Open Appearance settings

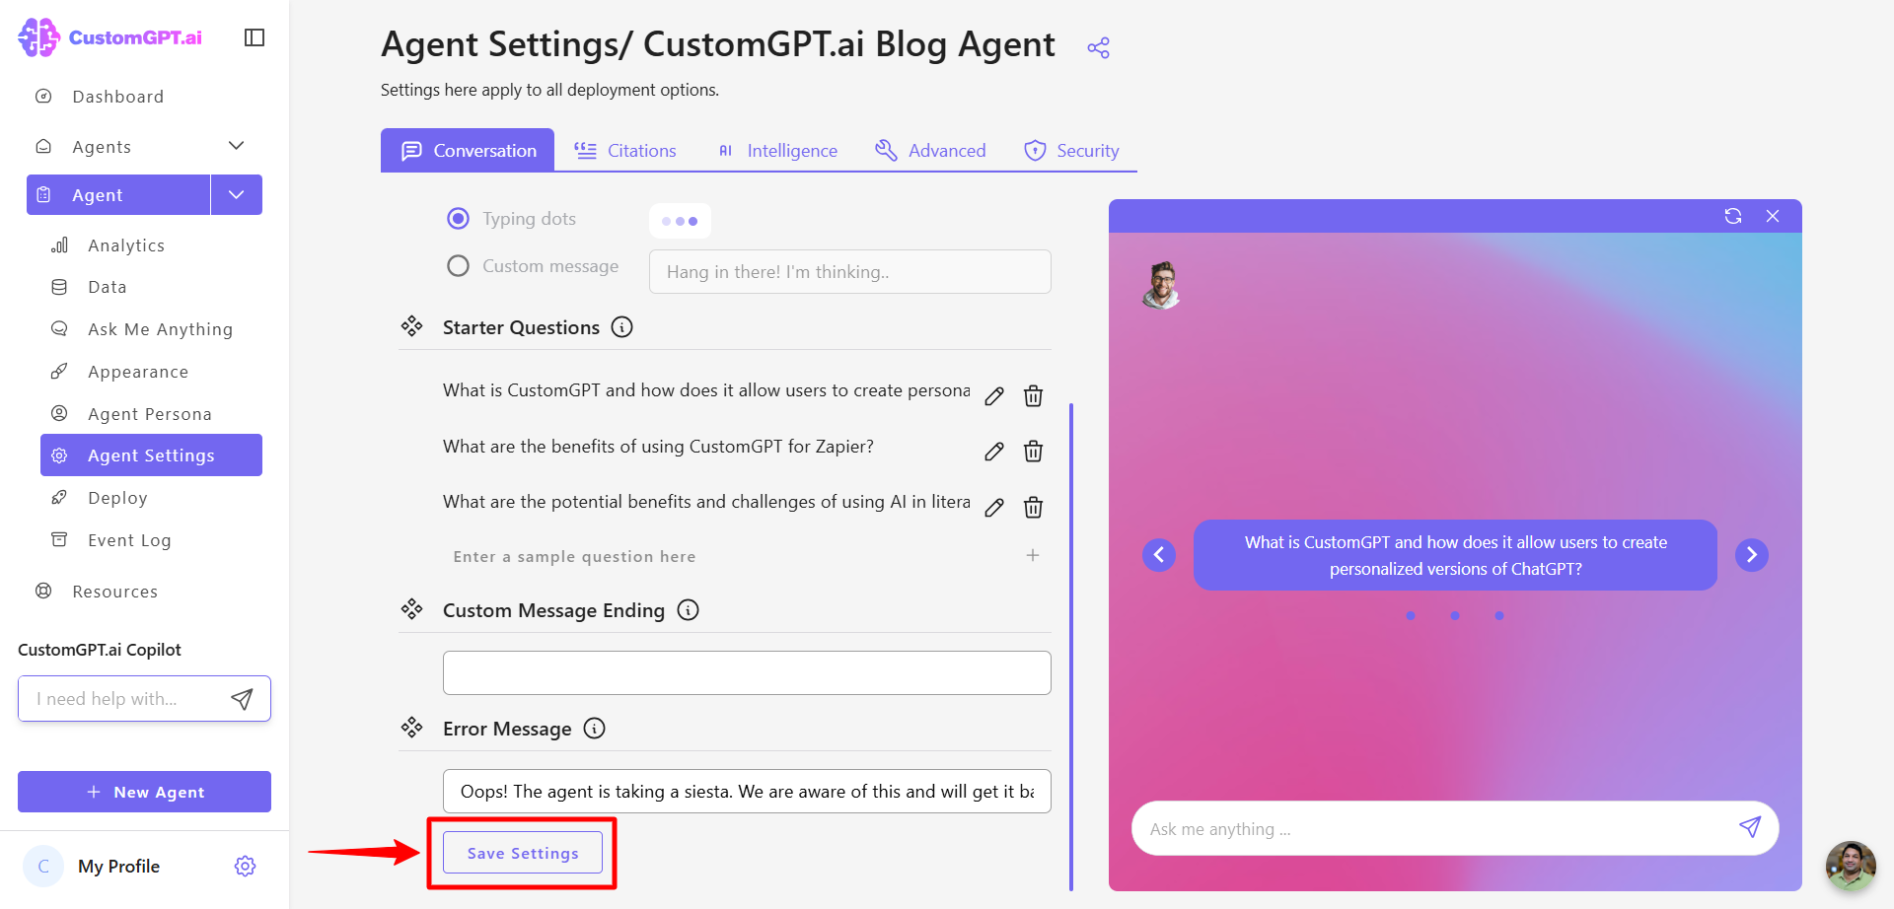(137, 372)
